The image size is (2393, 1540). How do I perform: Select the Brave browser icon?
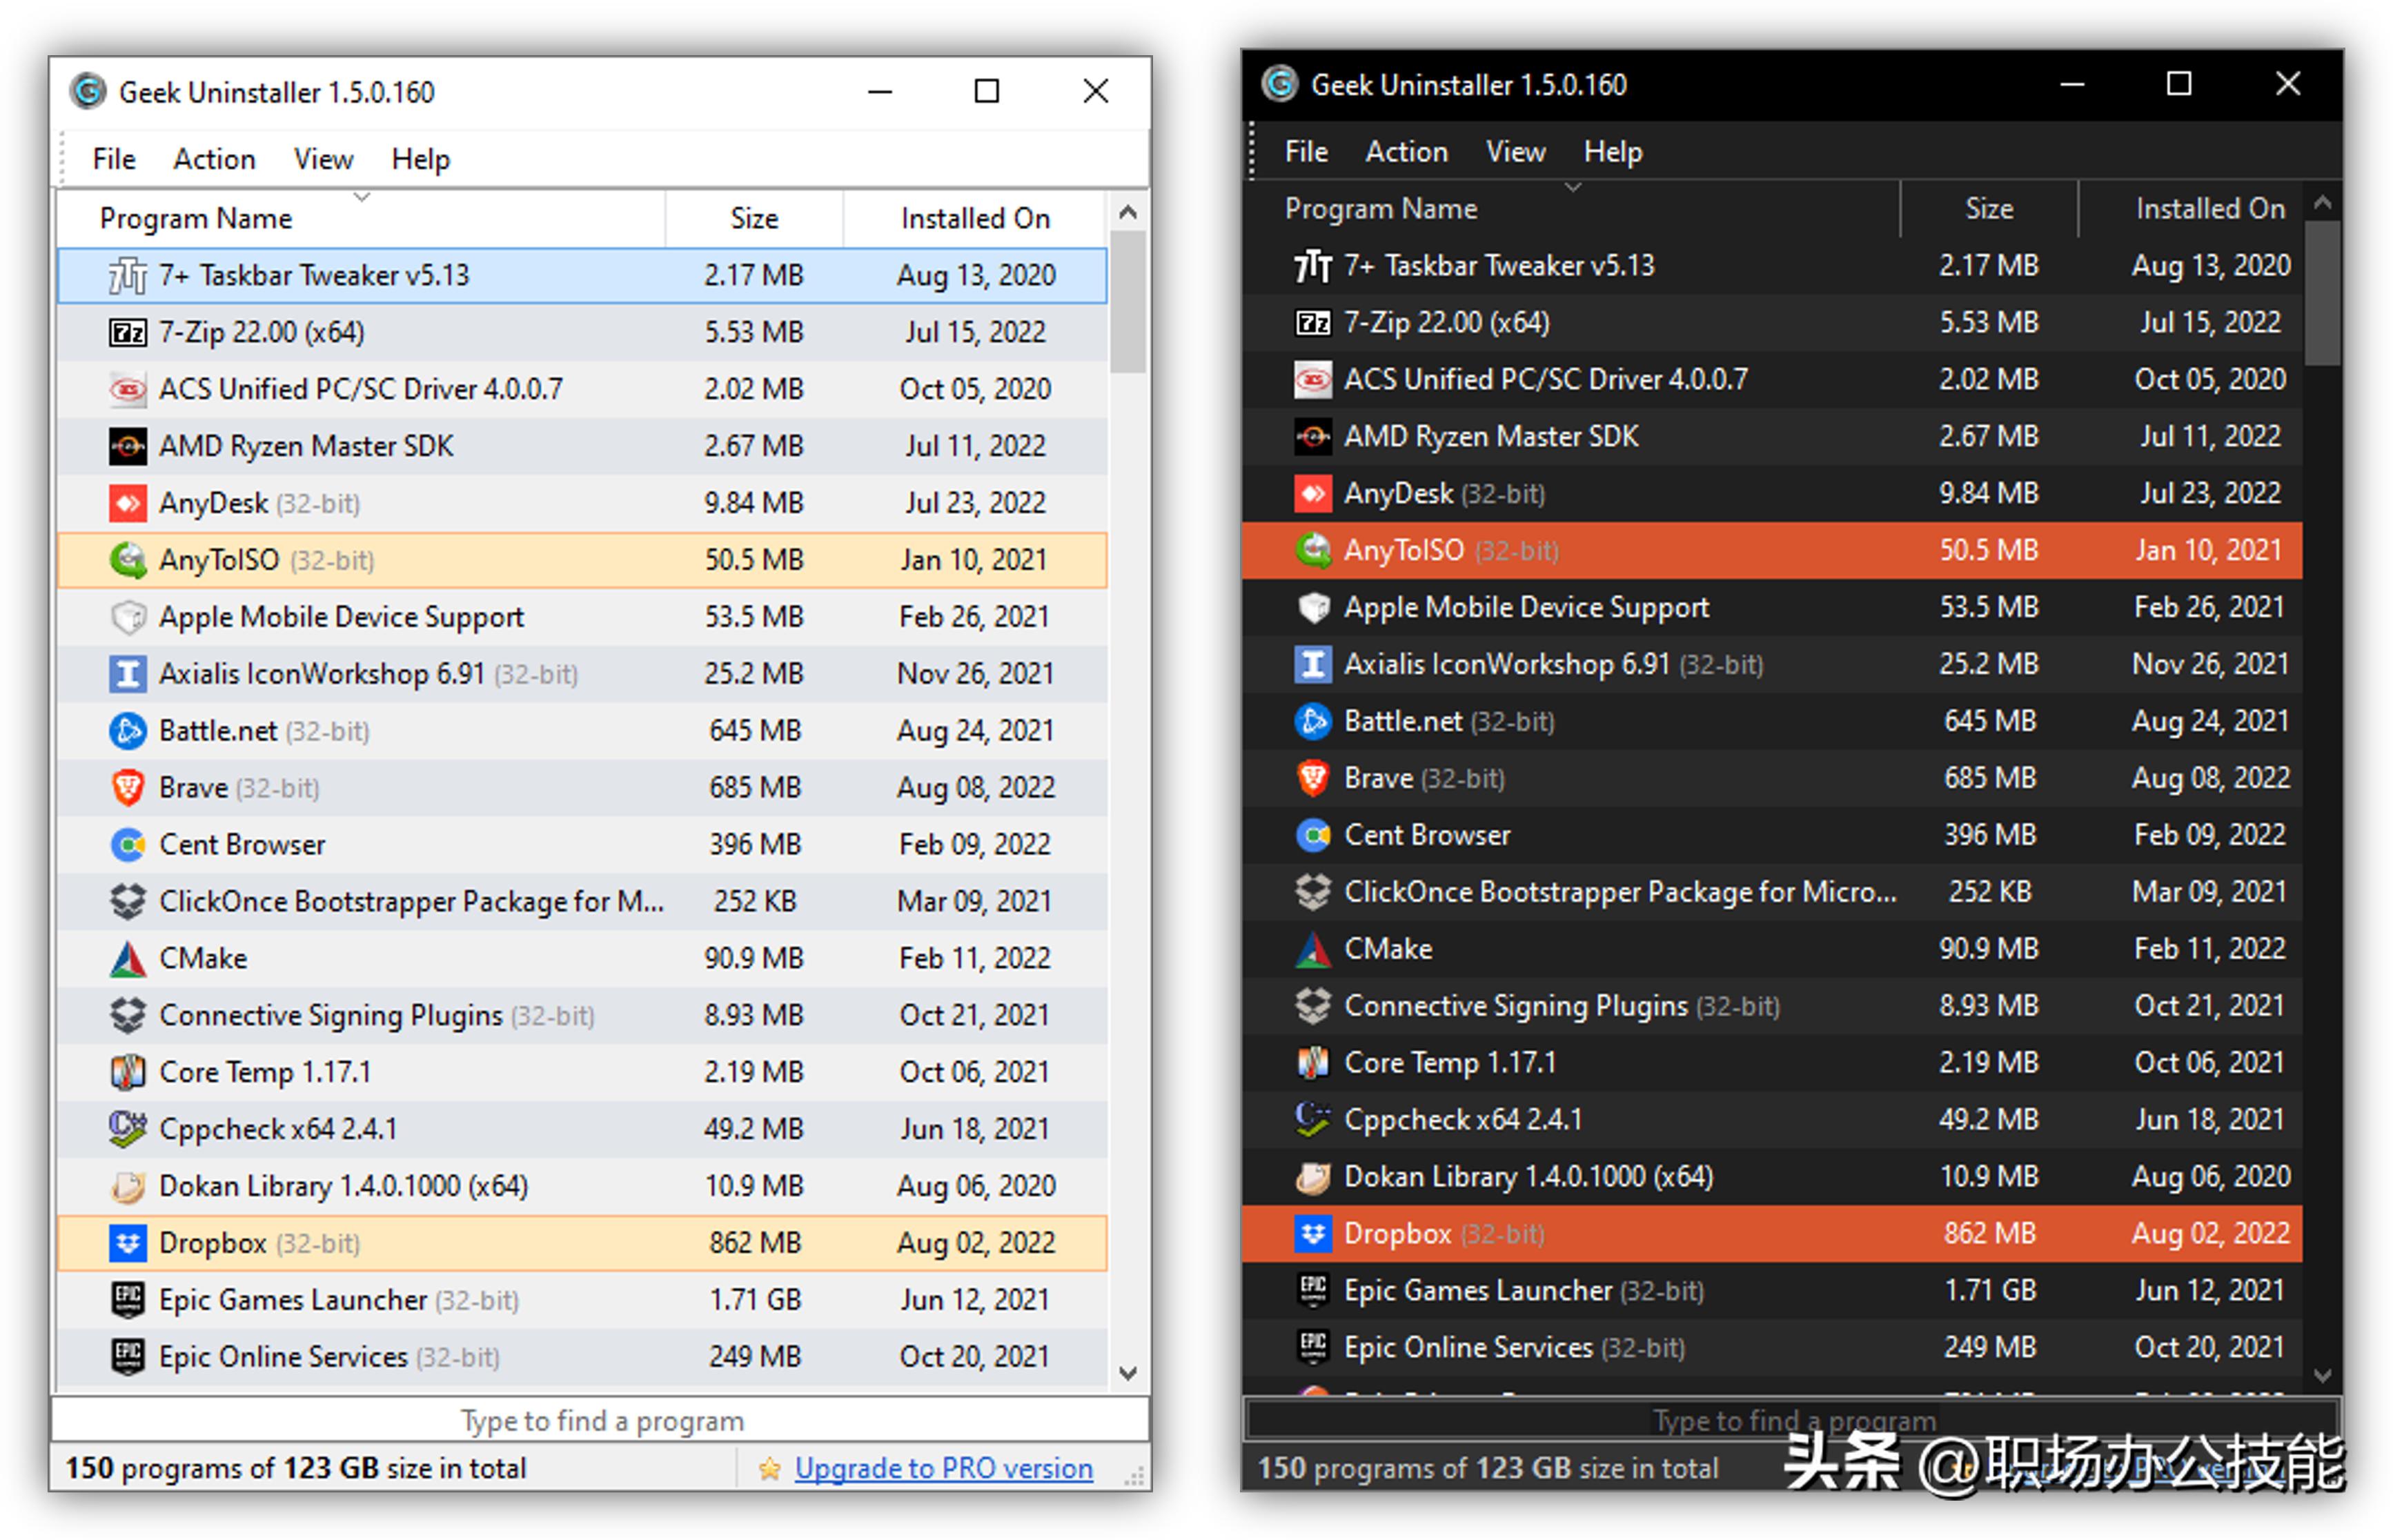[127, 787]
